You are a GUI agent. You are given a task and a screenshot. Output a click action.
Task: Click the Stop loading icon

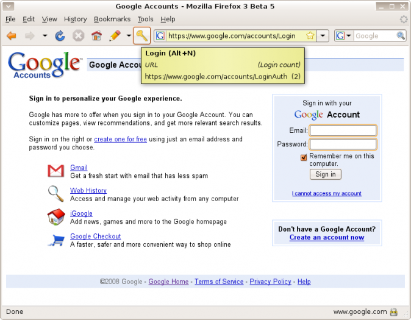pyautogui.click(x=78, y=35)
